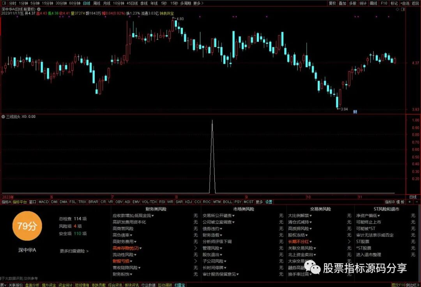Open the 综合资讯 bottom tab
Image resolution: width=421 pixels, height=287 pixels.
(115, 285)
